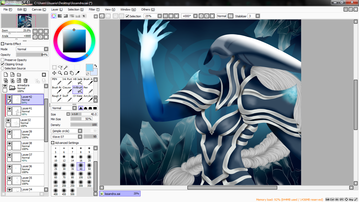Select the Magic Wand tool
This screenshot has height=202, width=359.
click(x=66, y=67)
